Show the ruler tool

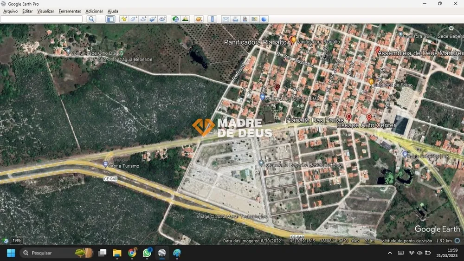[212, 19]
